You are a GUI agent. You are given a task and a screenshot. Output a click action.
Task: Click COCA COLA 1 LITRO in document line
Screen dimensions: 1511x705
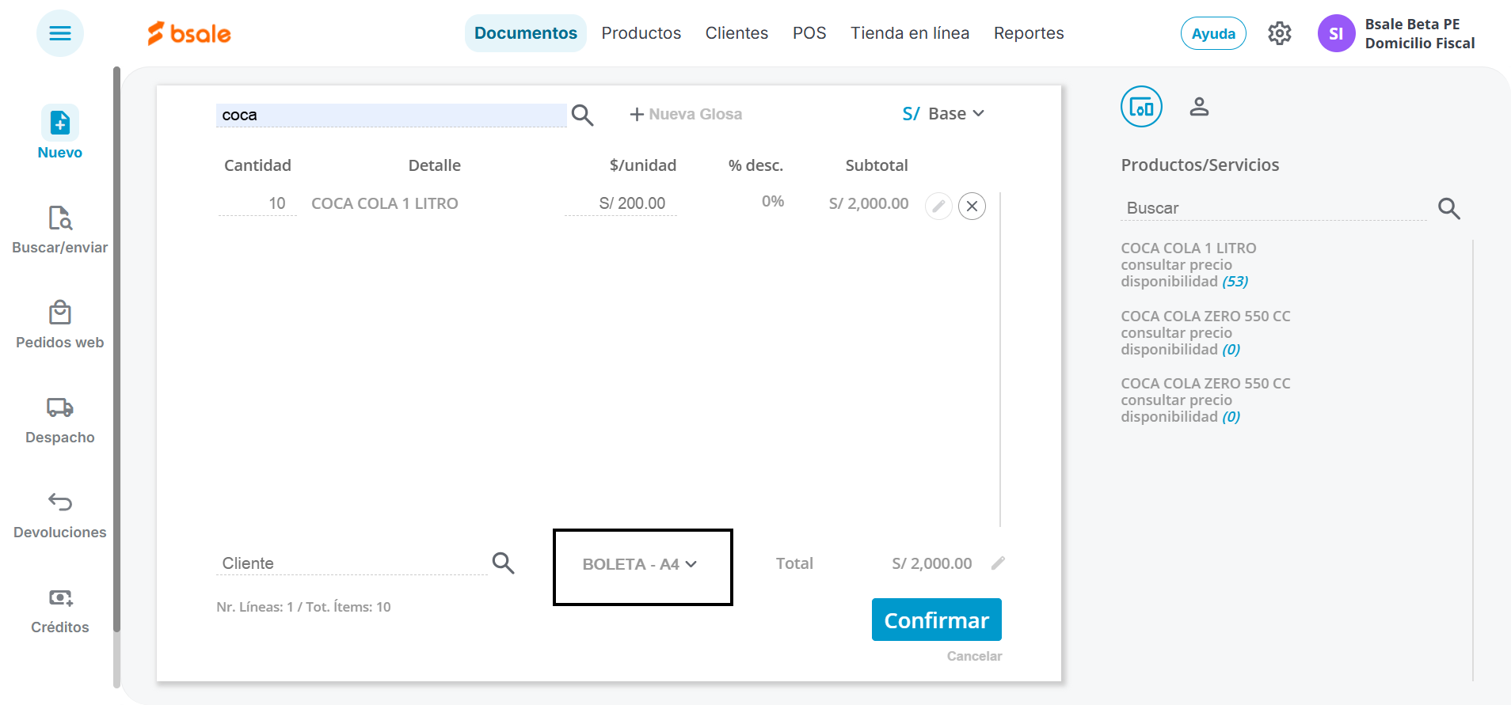point(385,203)
